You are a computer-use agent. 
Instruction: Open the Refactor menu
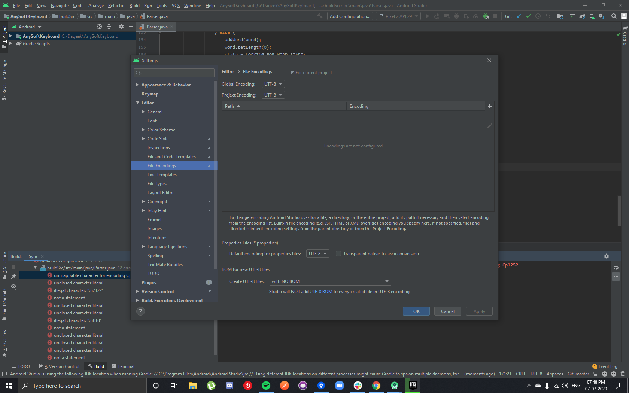pos(116,6)
